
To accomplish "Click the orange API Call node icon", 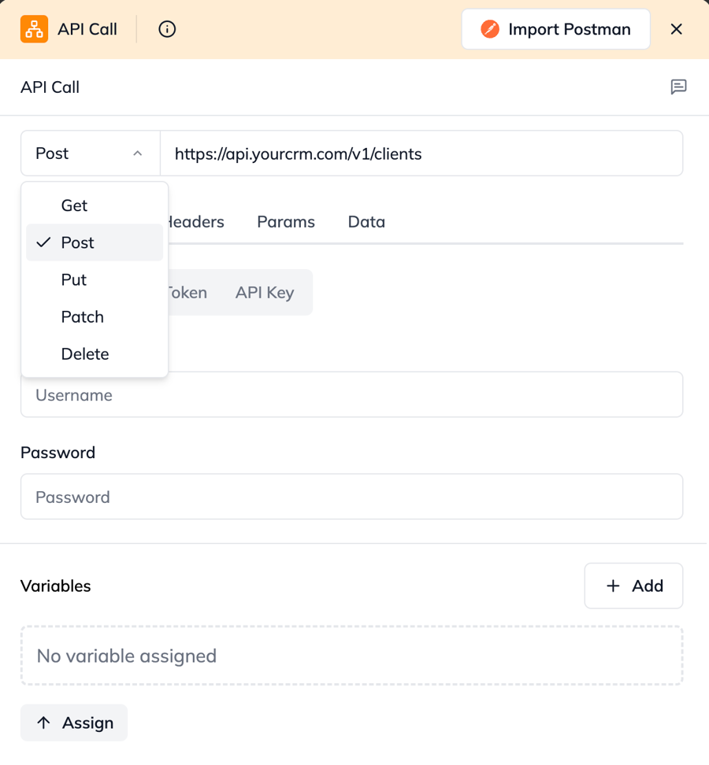I will click(34, 29).
